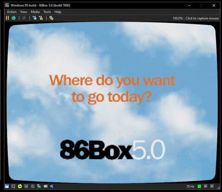Click the grayed ACPI shutdown icon
This screenshot has height=192, width=222.
tap(24, 18)
